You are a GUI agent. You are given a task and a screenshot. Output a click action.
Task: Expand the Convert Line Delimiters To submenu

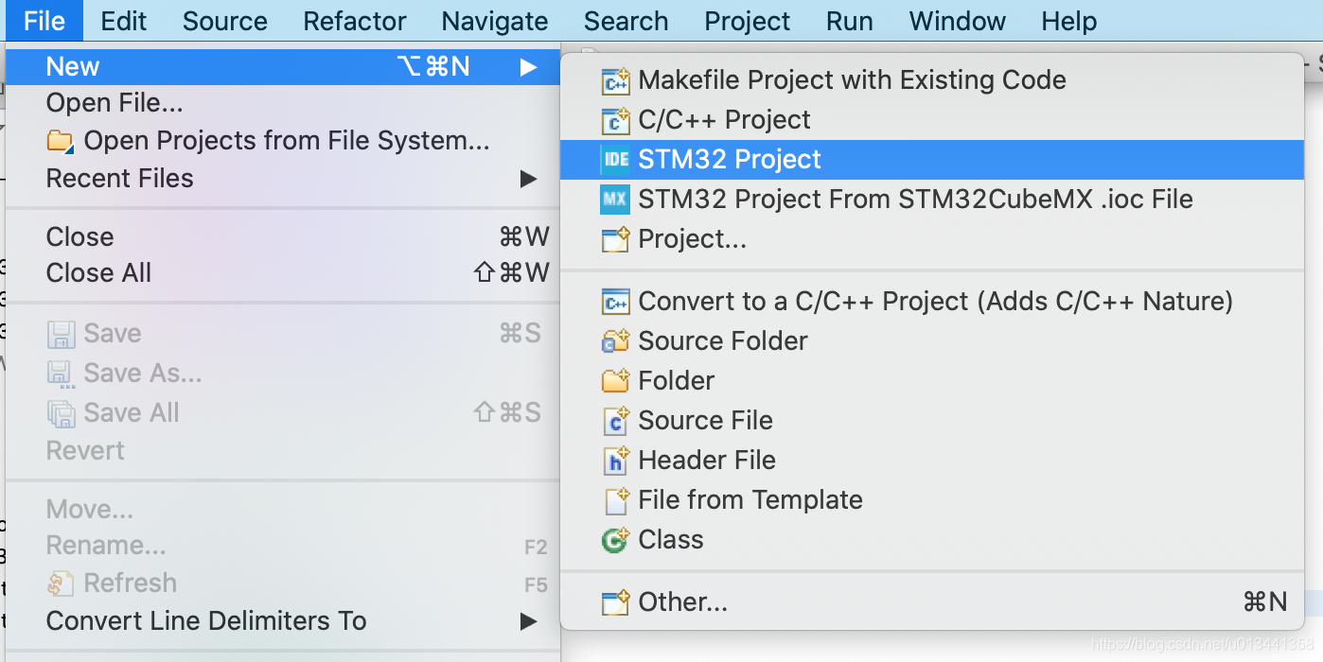tap(205, 620)
